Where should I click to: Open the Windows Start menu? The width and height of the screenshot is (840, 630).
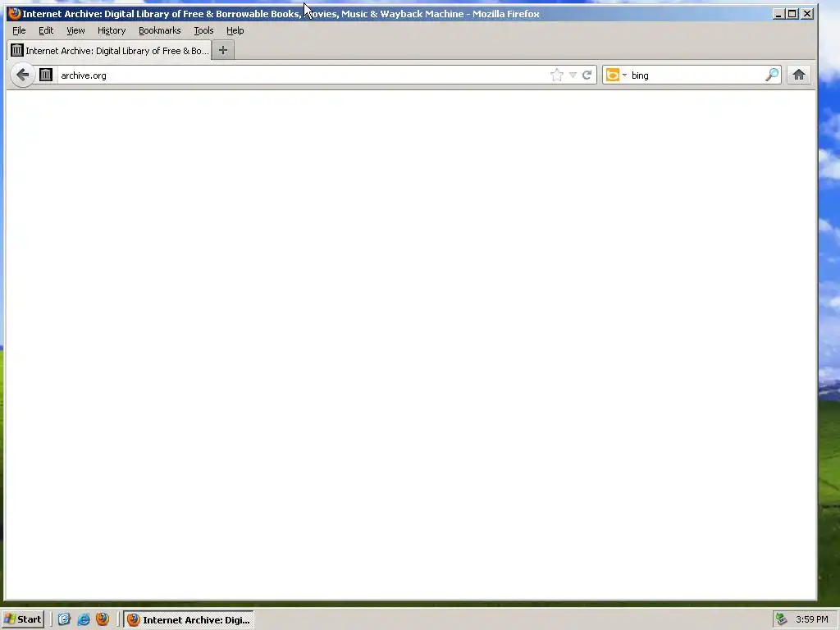(23, 619)
